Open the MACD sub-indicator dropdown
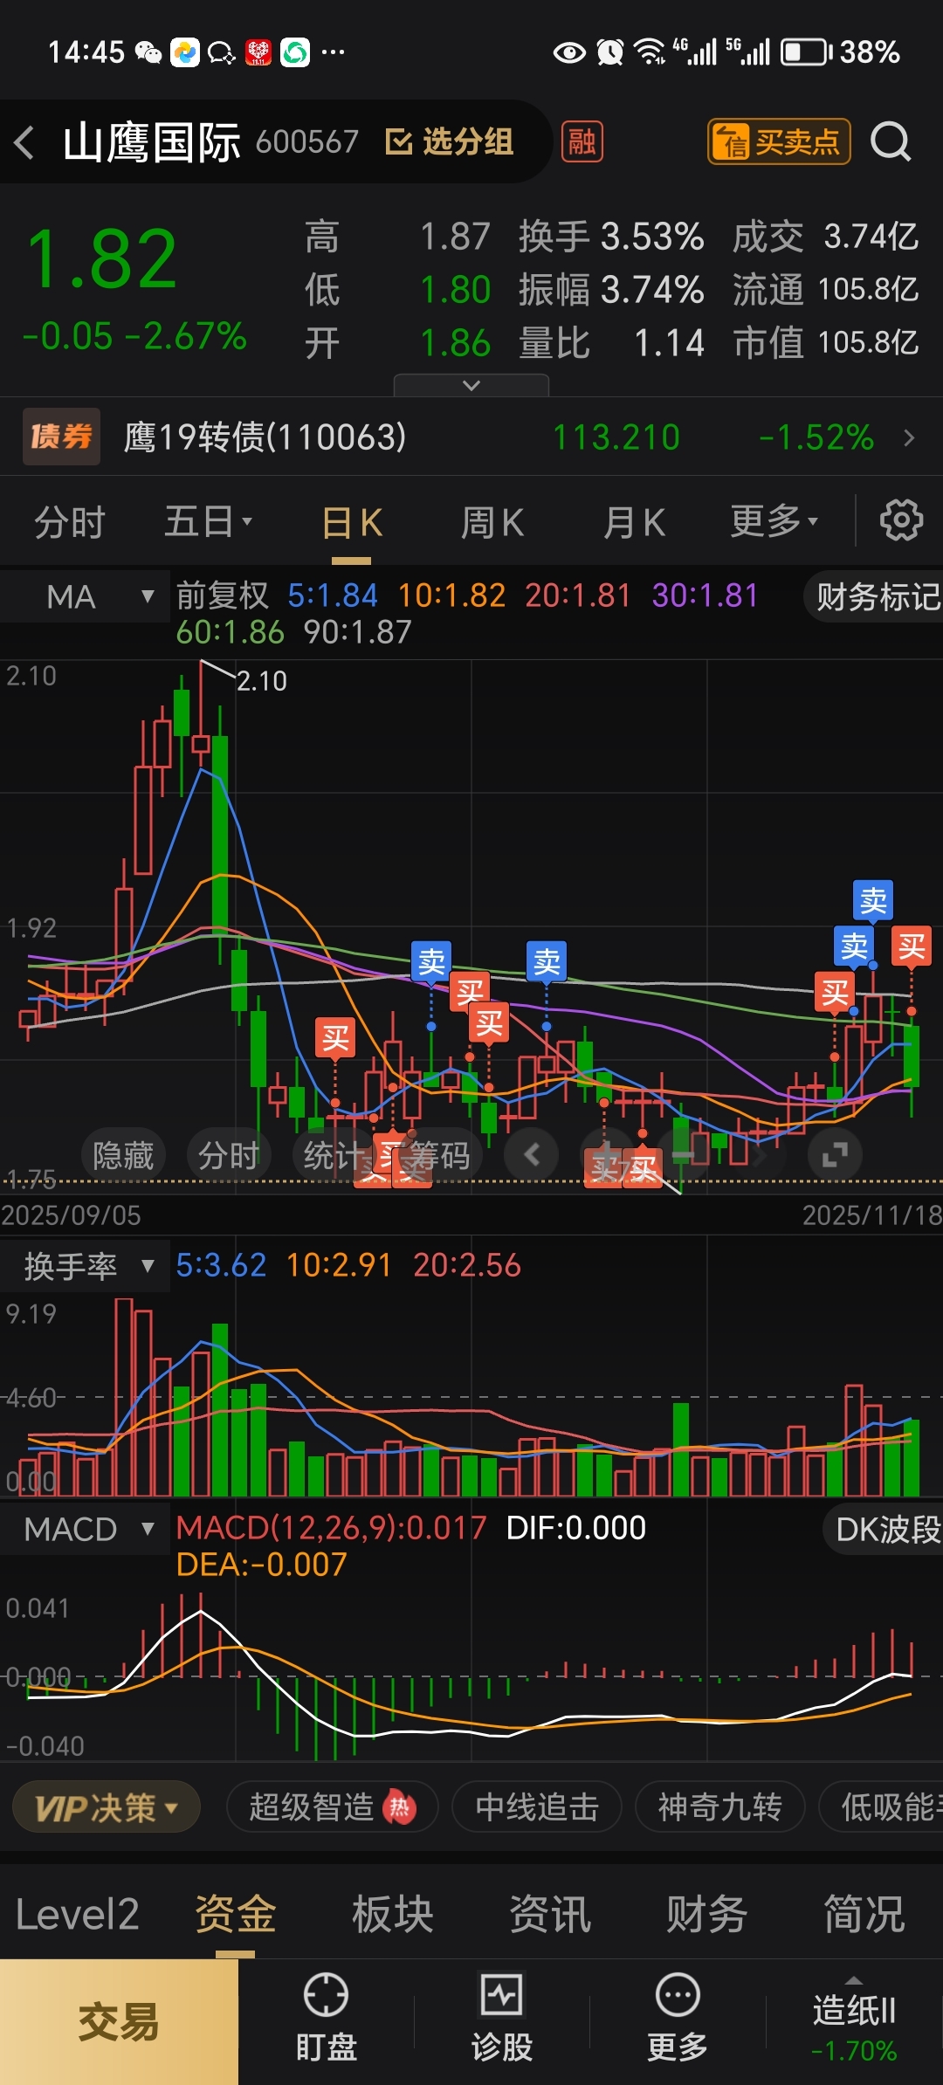The image size is (943, 2085). 85,1529
